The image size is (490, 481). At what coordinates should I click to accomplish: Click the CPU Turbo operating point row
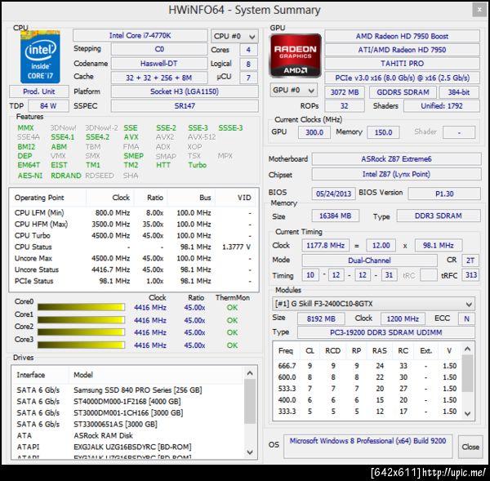134,235
